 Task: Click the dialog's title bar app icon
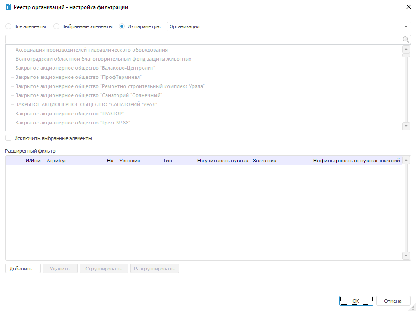point(7,7)
